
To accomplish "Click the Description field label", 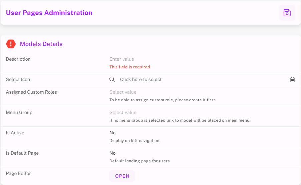I will pyautogui.click(x=18, y=59).
